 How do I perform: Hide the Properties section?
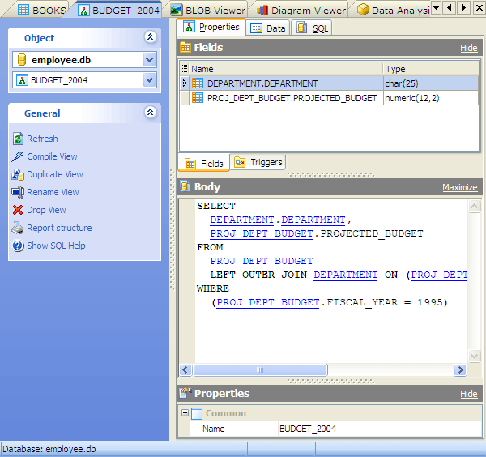pyautogui.click(x=469, y=394)
